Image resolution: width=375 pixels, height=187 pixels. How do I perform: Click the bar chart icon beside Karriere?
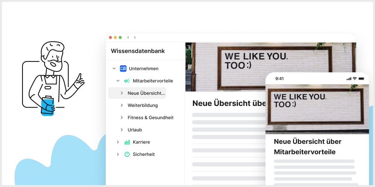pos(127,142)
